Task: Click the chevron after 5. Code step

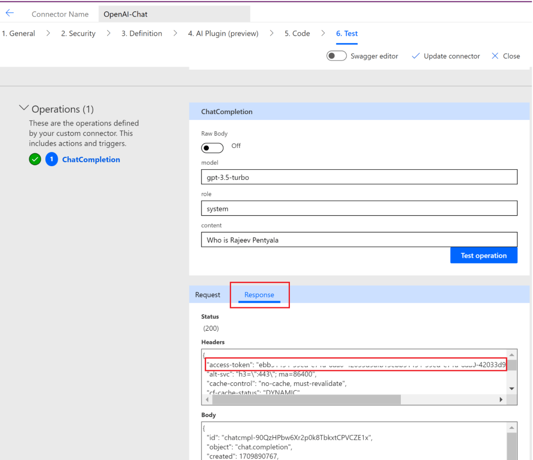Action: [x=323, y=33]
